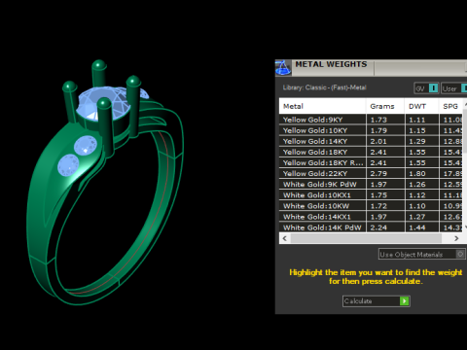Click the 1.73 grams value for 9KY
The height and width of the screenshot is (350, 467).
point(378,120)
